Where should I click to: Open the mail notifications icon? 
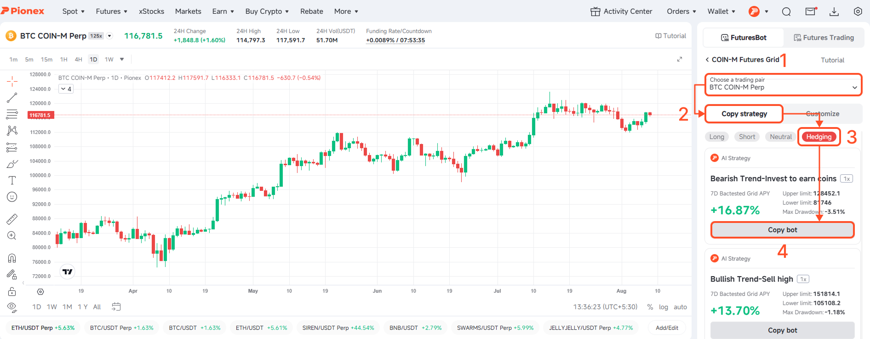click(x=811, y=11)
